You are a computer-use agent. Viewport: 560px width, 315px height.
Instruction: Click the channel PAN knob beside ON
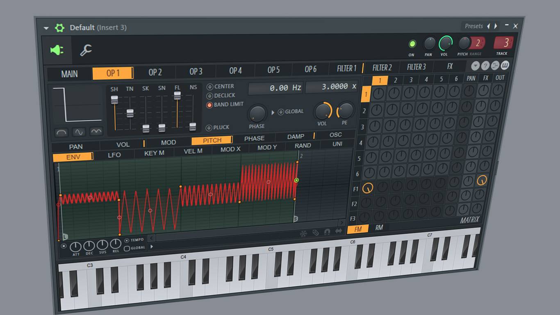pyautogui.click(x=429, y=43)
